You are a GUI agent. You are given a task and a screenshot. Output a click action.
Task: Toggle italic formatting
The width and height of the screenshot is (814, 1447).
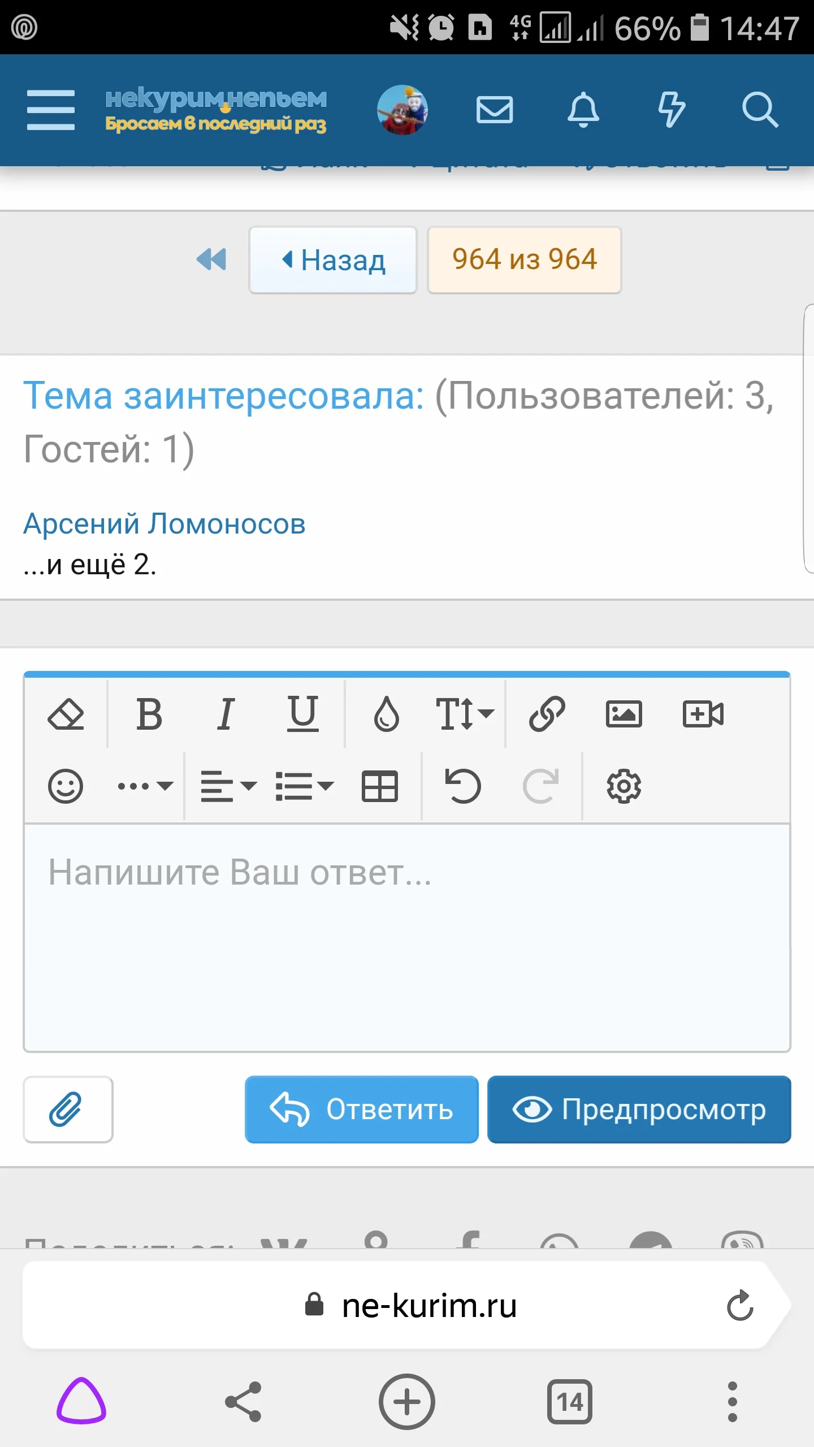click(x=226, y=713)
